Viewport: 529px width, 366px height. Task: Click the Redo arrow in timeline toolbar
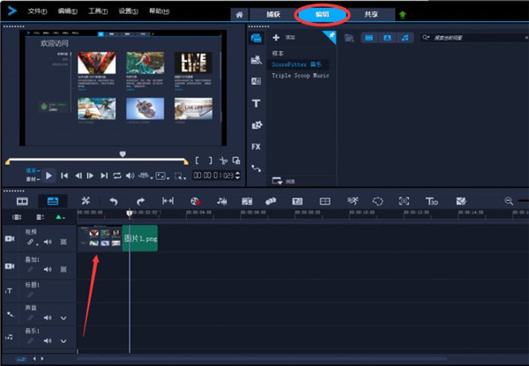(x=139, y=202)
